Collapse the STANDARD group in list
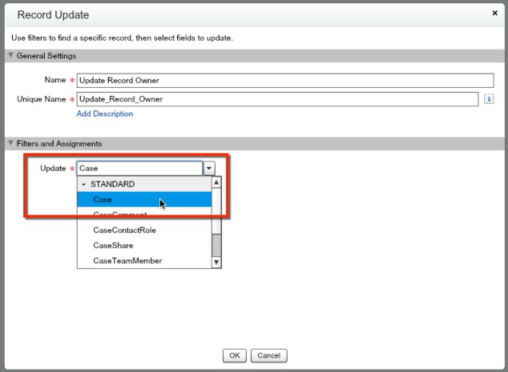 pyautogui.click(x=83, y=184)
